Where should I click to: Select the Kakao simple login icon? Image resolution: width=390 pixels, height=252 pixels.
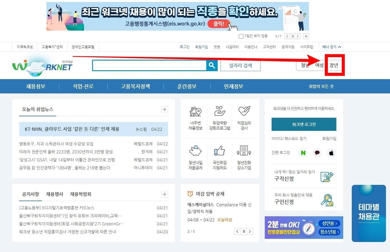point(317,153)
